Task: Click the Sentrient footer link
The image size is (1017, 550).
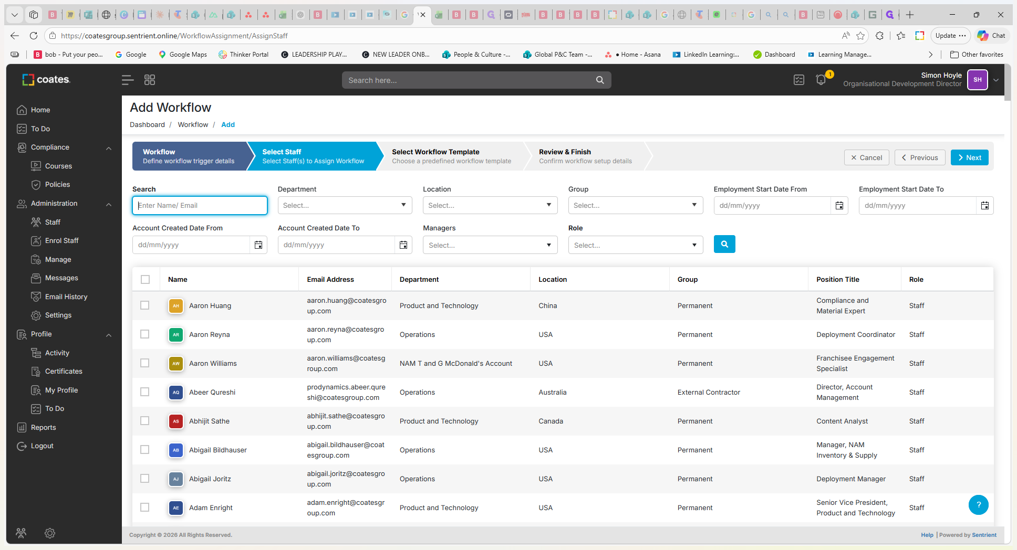Action: [x=984, y=535]
